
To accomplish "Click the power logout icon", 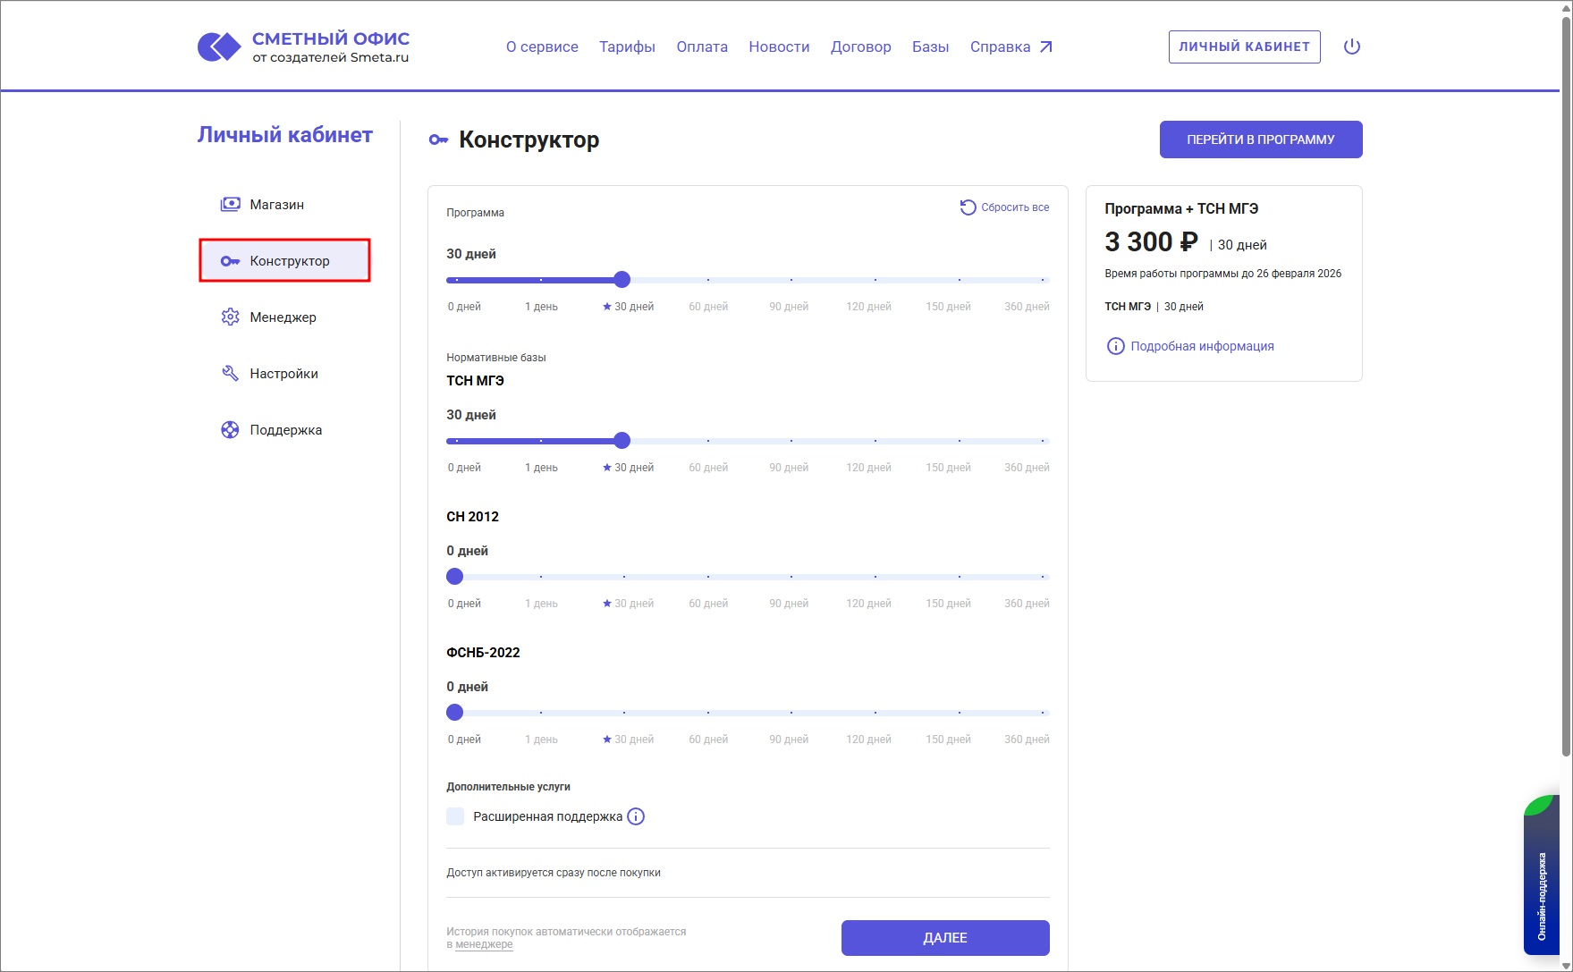I will coord(1351,46).
